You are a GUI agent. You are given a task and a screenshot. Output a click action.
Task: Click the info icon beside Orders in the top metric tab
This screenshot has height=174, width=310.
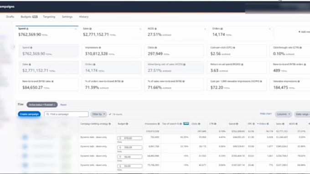(222, 29)
